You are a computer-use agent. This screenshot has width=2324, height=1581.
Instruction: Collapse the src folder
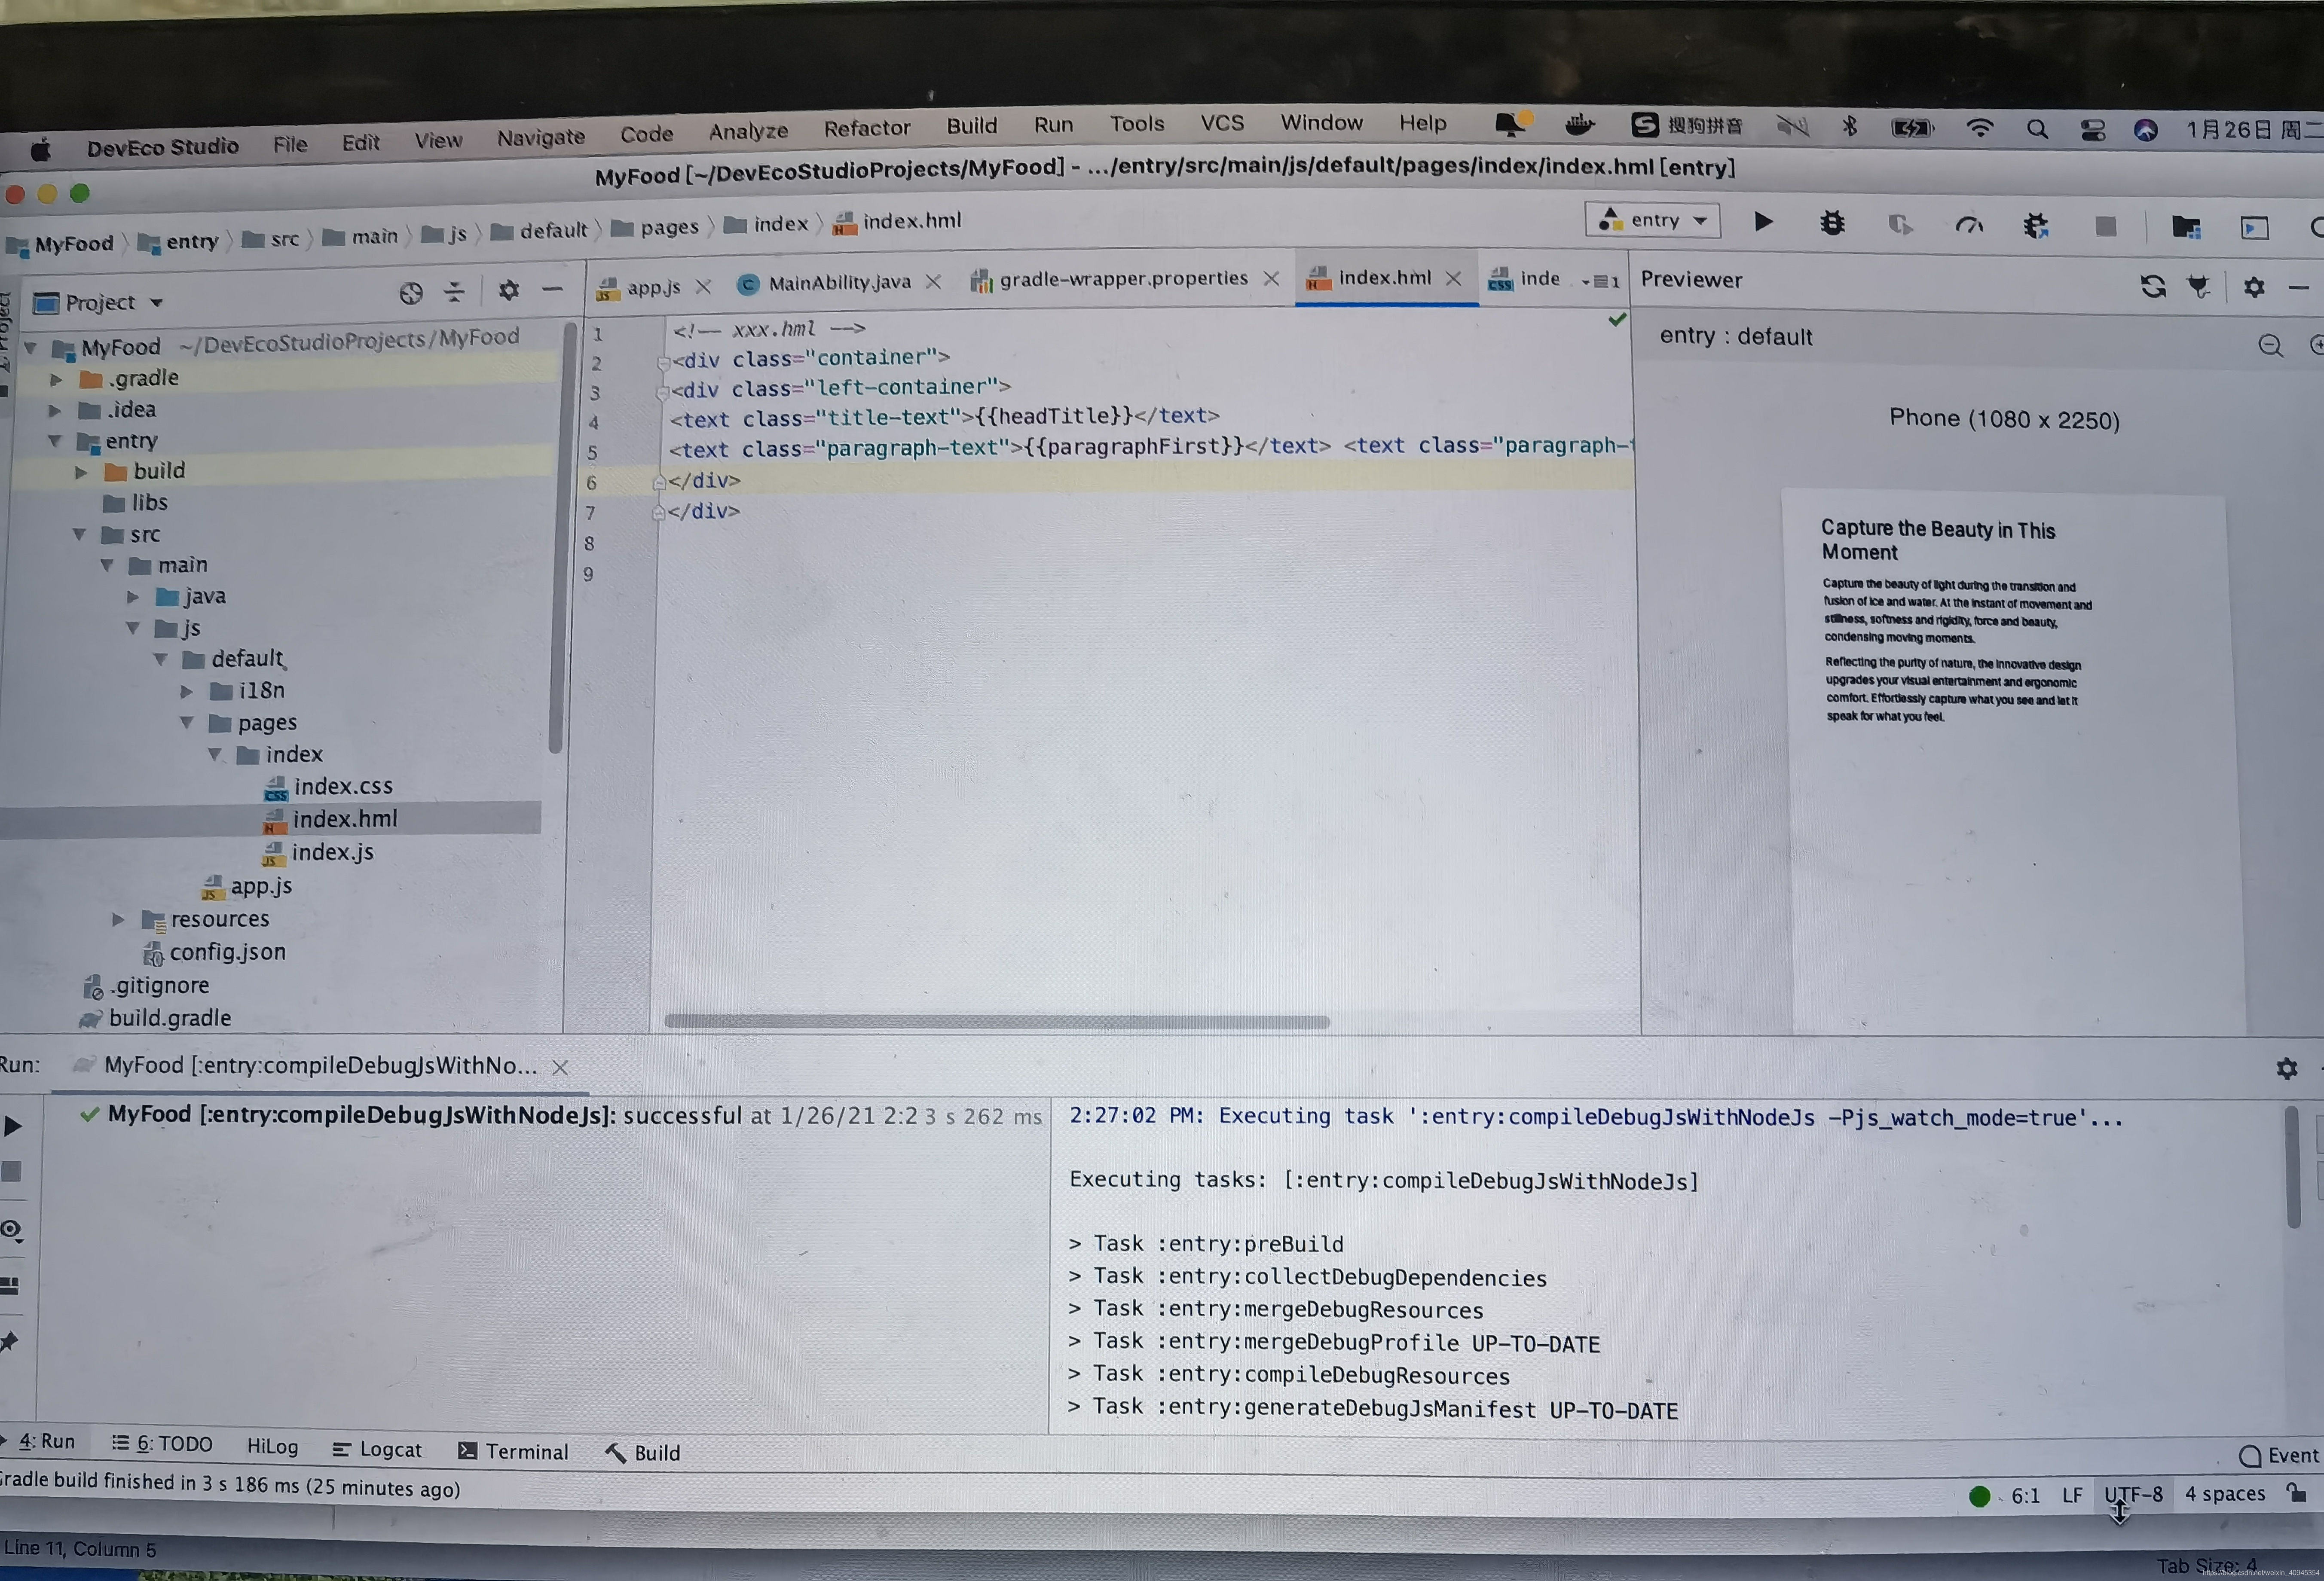pyautogui.click(x=79, y=534)
